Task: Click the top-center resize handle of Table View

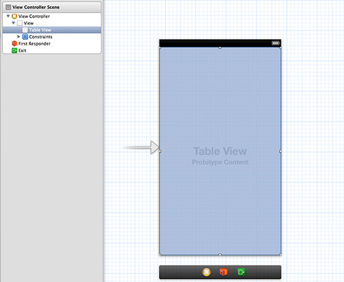Action: 220,47
